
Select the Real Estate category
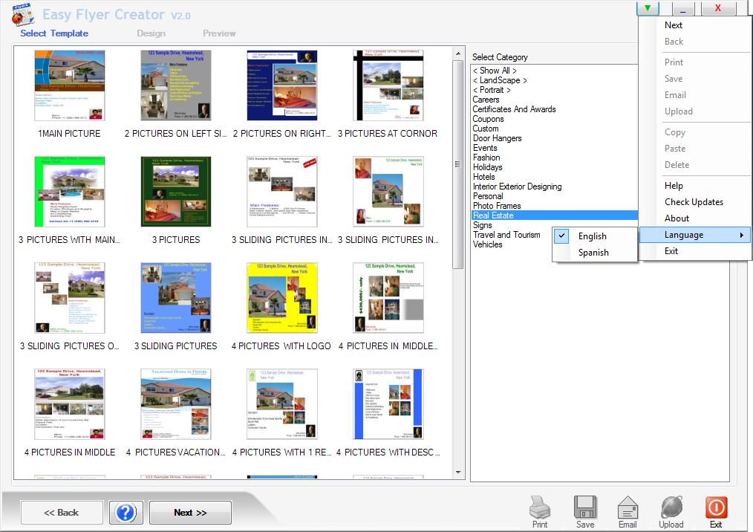(493, 215)
